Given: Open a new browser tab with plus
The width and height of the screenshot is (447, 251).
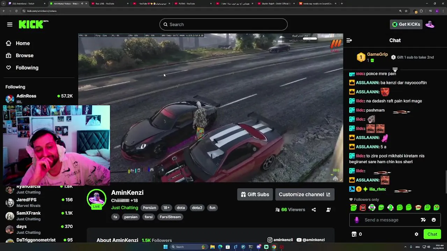Looking at the screenshot, I should [x=342, y=3].
